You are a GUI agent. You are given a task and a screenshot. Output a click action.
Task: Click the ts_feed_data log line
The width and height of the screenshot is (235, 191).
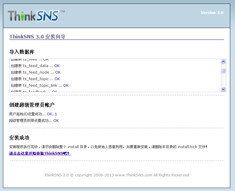pyautogui.click(x=35, y=66)
